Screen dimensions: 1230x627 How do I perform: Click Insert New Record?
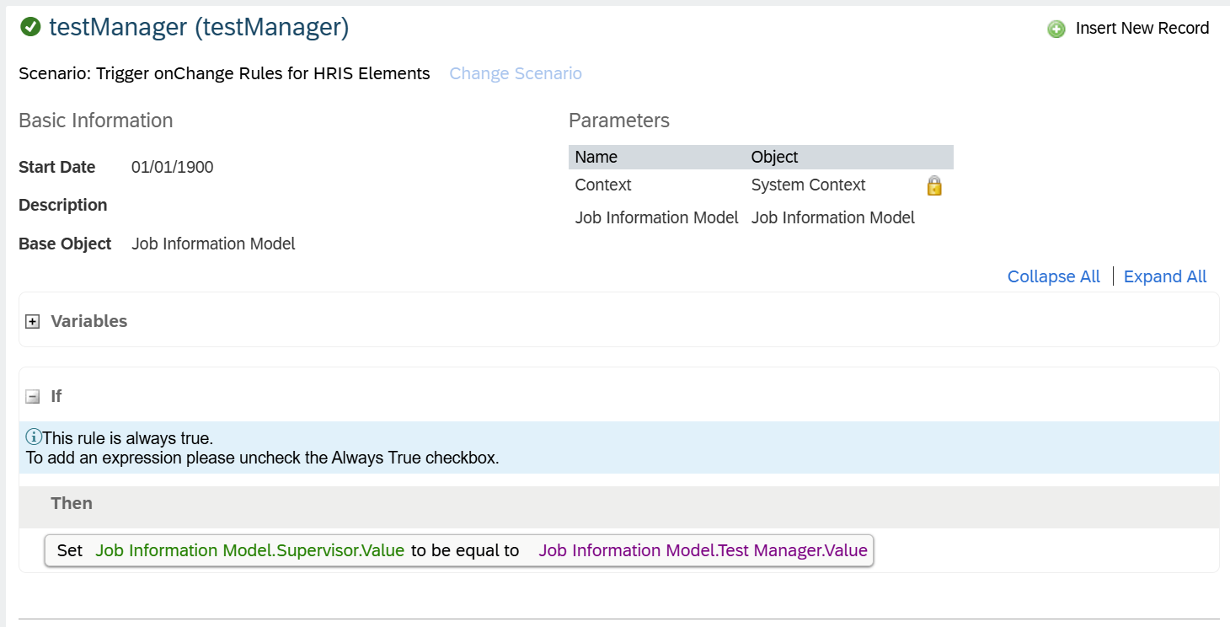[1142, 29]
